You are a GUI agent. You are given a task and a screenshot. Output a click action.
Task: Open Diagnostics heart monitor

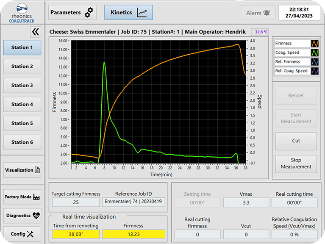(x=22, y=215)
